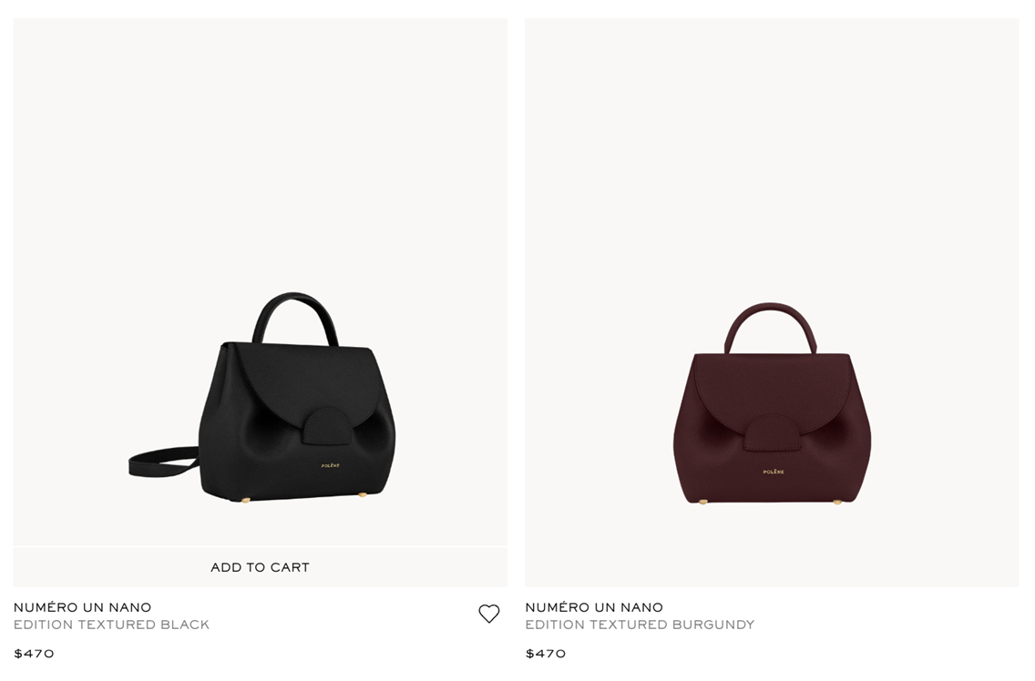Click the left gold foot stud on black bag
The width and height of the screenshot is (1035, 681).
[246, 500]
